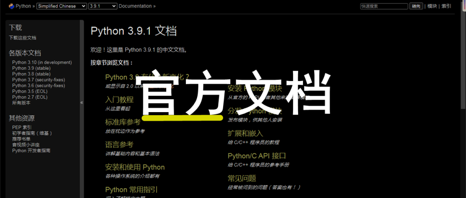The width and height of the screenshot is (466, 198).
Task: Open 标准库参考 chapter
Action: [123, 122]
